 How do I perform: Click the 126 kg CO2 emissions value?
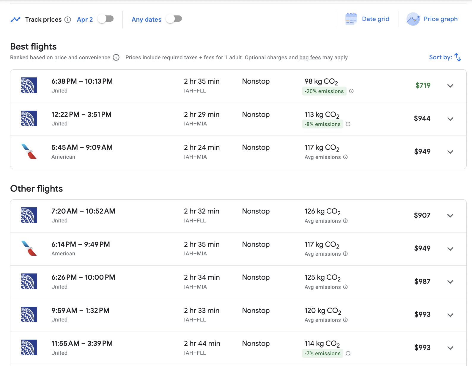(322, 212)
